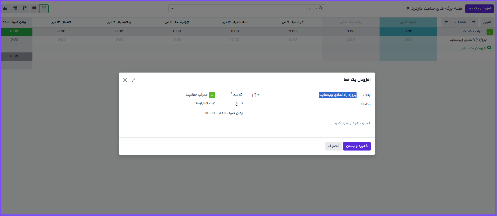Click the search magnifier icon

pyautogui.click(x=321, y=8)
